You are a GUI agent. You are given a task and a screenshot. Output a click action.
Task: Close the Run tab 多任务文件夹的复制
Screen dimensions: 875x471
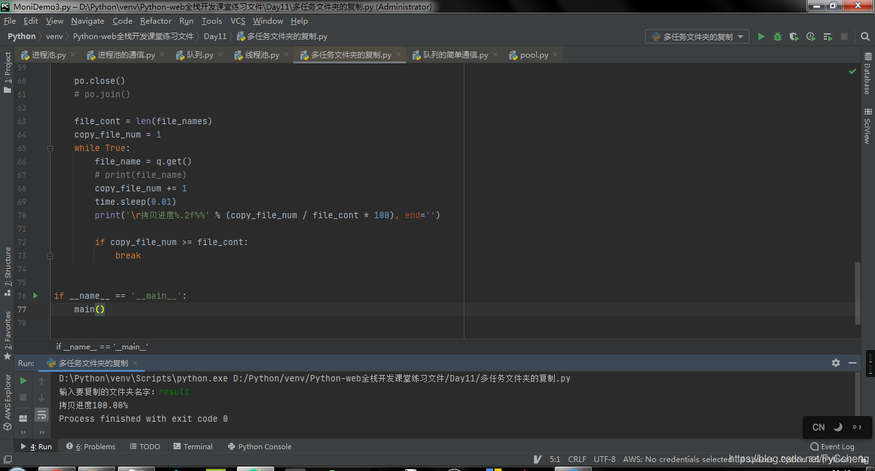pos(135,363)
